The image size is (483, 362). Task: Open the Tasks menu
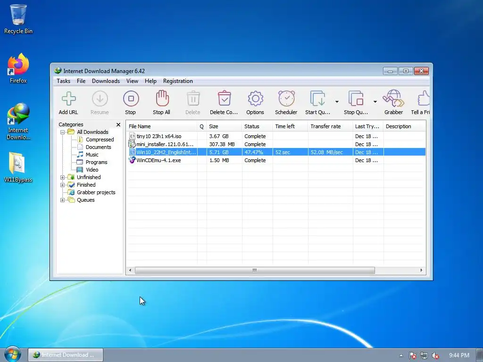[x=64, y=81]
